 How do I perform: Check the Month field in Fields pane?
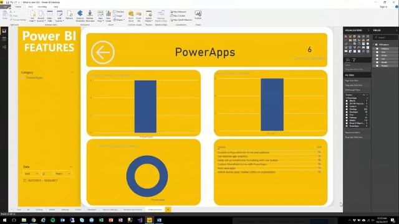click(377, 62)
